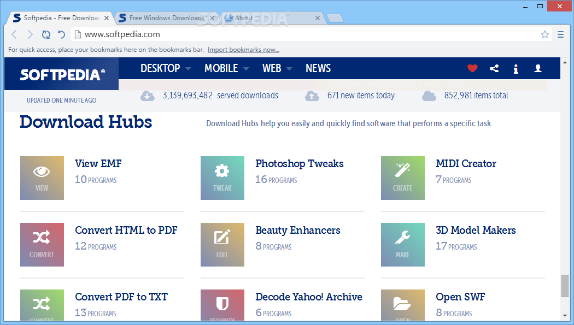Click the page icon in address bar
This screenshot has height=325, width=574.
78,34
